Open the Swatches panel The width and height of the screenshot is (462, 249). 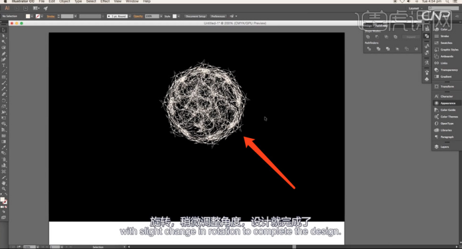[x=446, y=43]
